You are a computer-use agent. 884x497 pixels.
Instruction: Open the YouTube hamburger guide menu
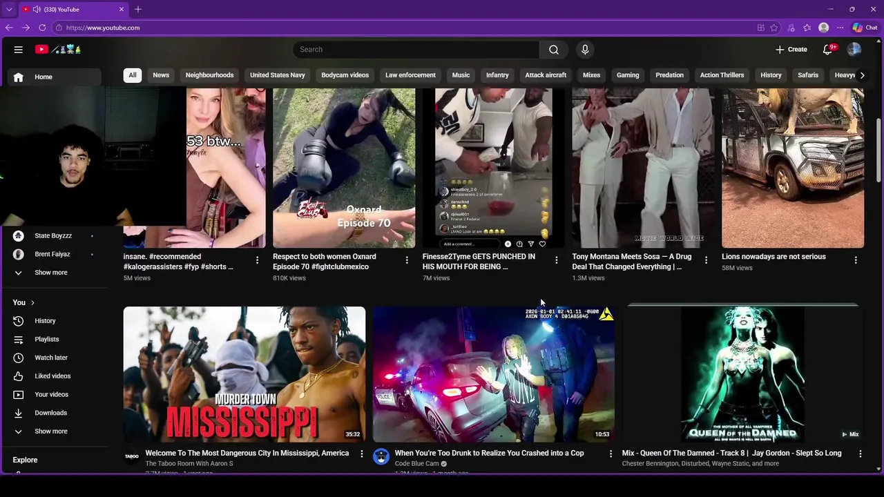[x=19, y=50]
